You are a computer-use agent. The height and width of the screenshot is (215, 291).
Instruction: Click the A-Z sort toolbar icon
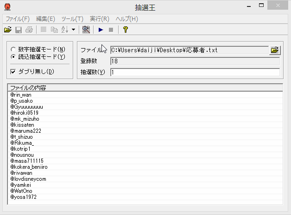pyautogui.click(x=65, y=30)
